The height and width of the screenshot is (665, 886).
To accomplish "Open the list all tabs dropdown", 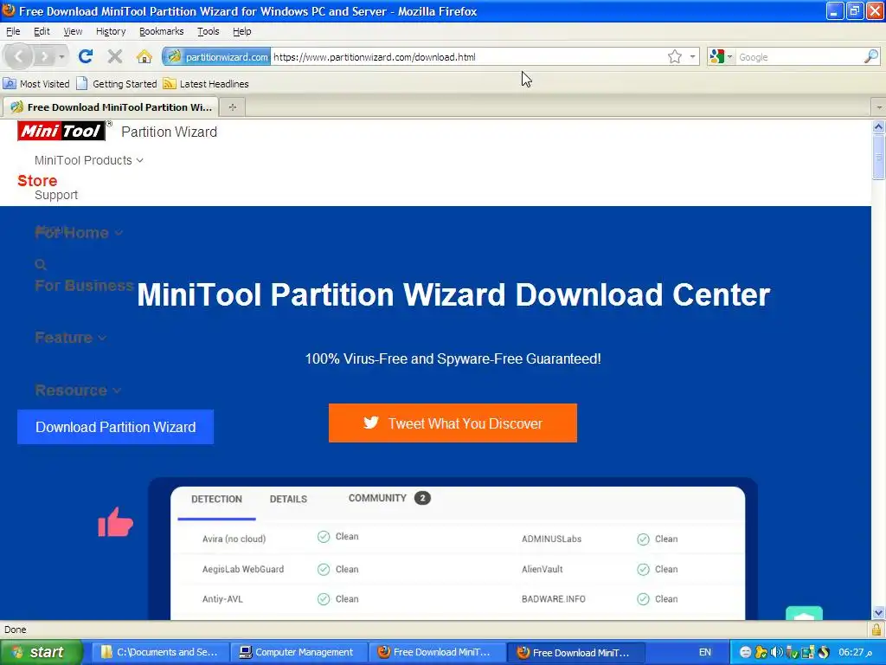I will (879, 107).
